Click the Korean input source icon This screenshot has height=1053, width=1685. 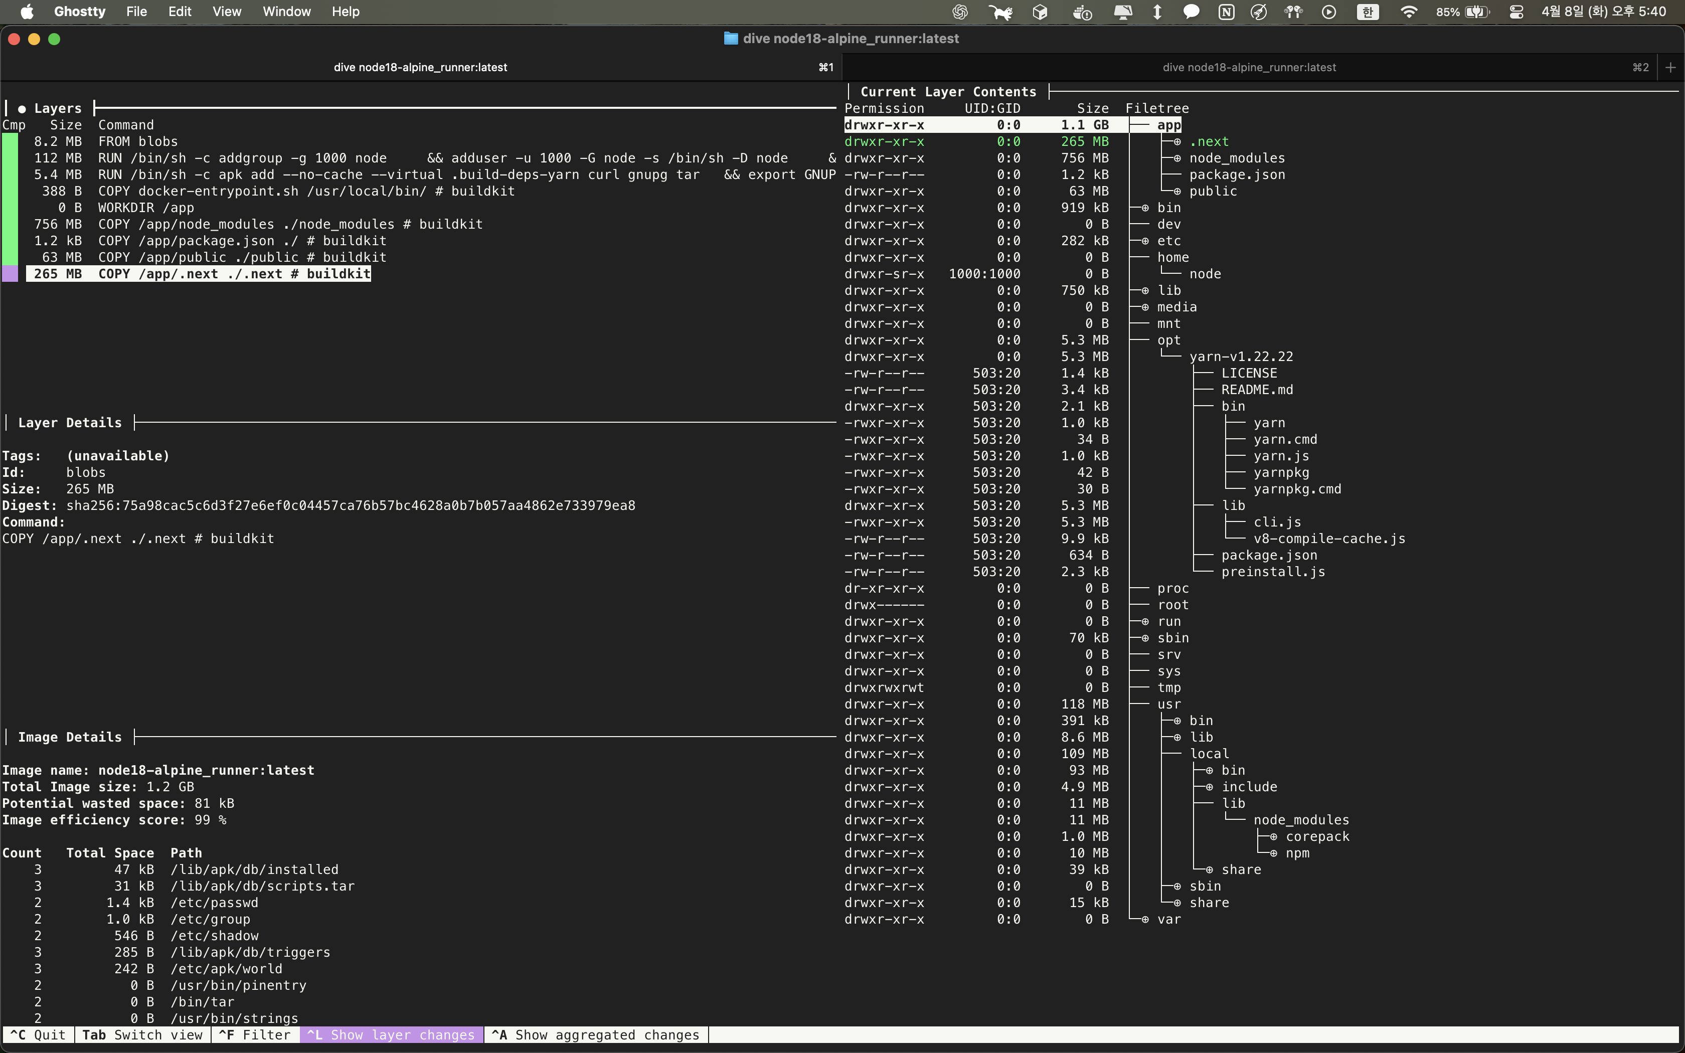[1368, 12]
